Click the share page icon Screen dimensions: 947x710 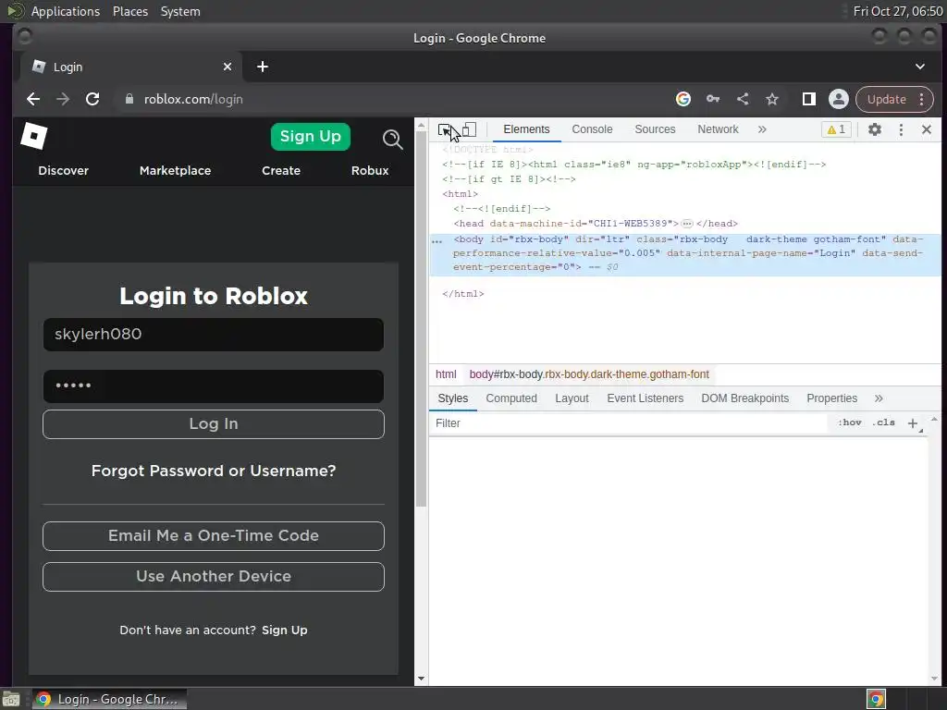(x=743, y=99)
